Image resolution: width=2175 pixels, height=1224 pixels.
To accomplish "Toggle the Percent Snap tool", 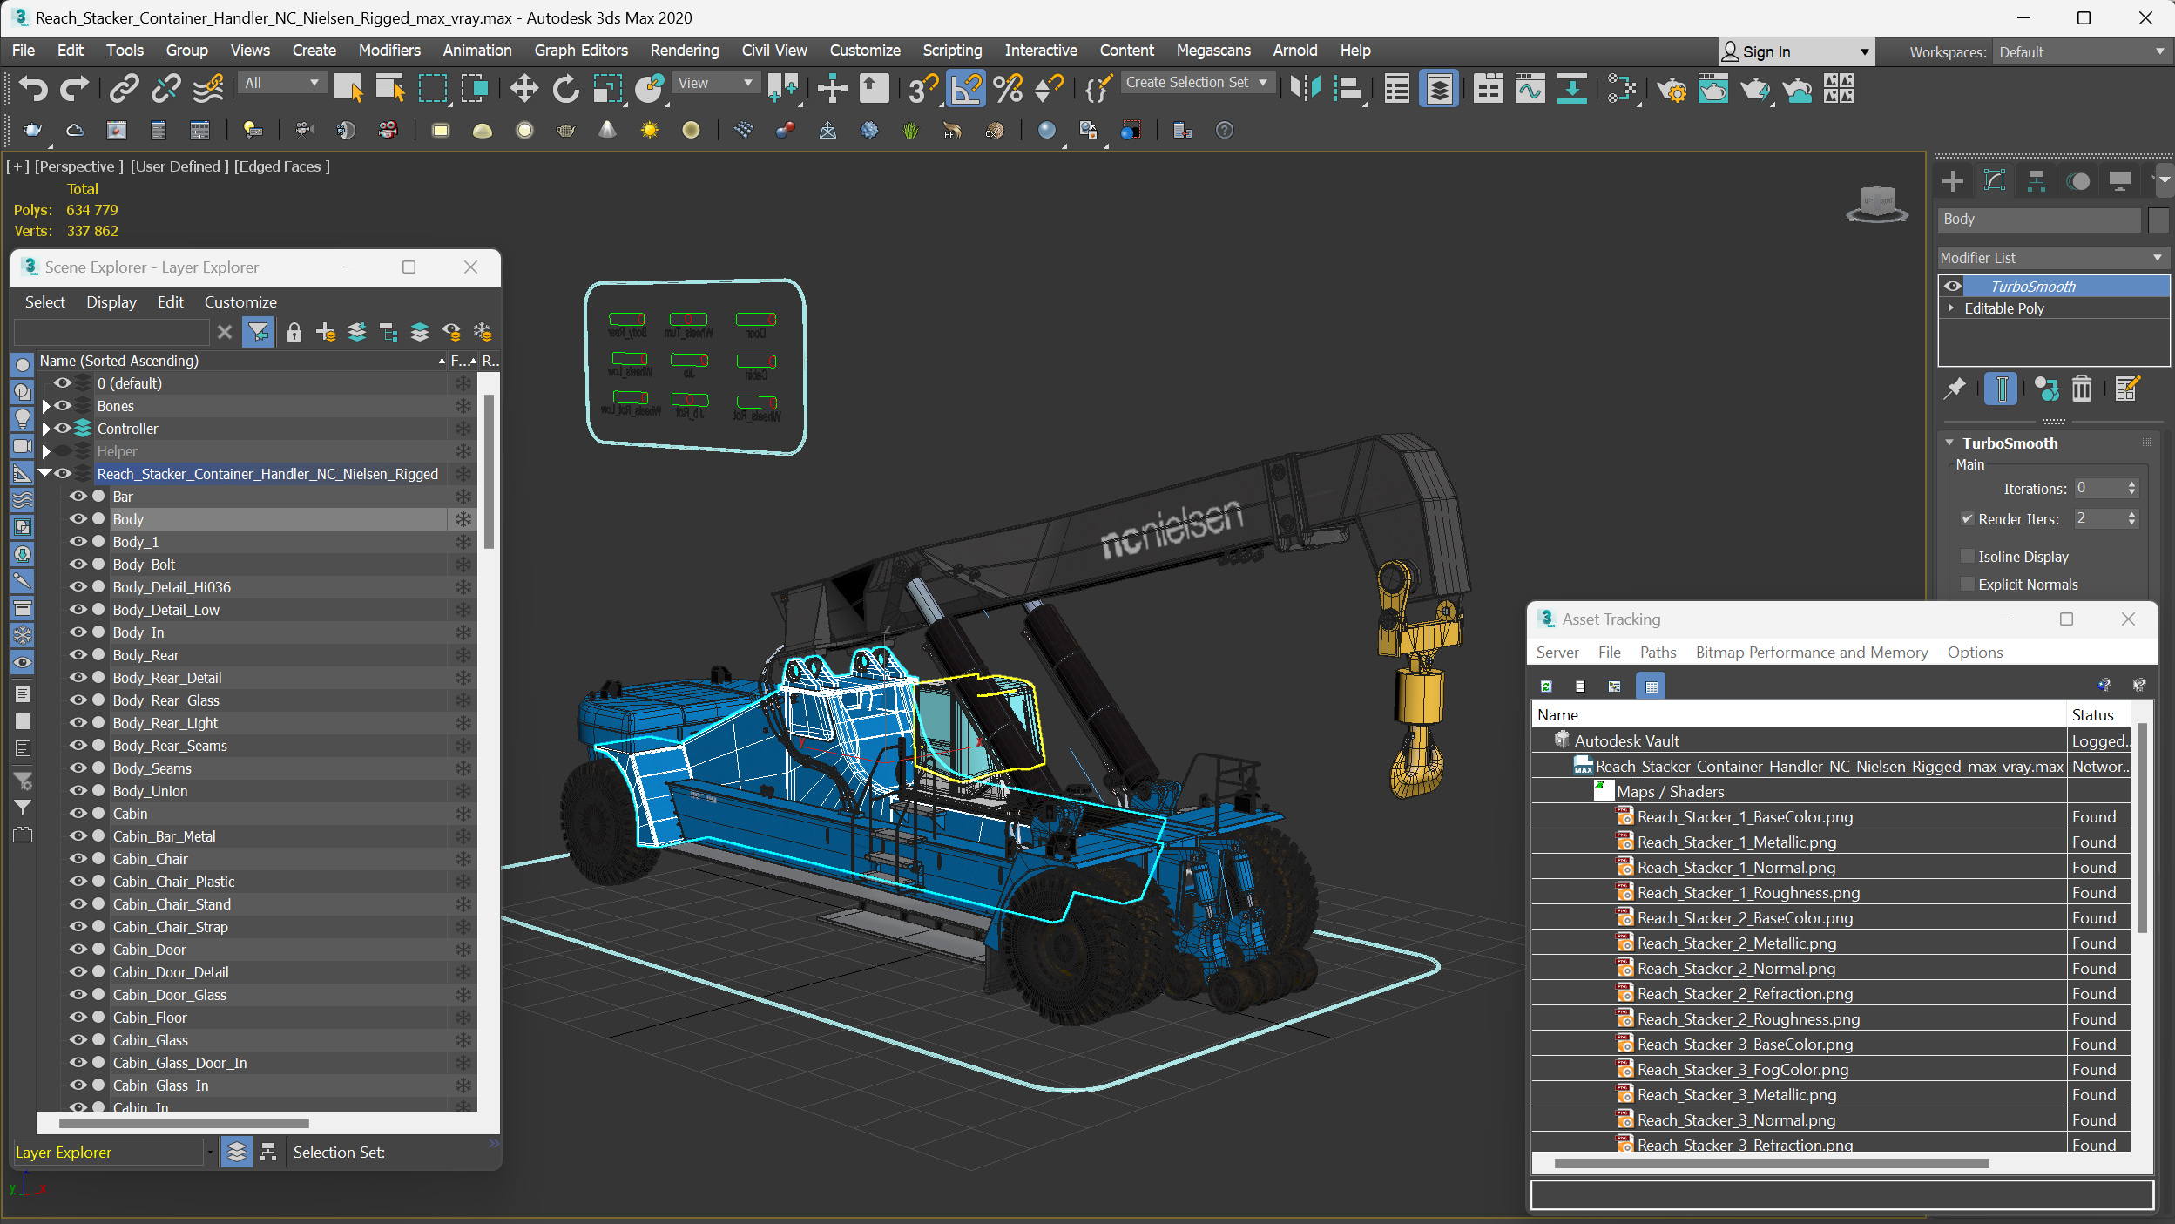I will (x=1008, y=88).
